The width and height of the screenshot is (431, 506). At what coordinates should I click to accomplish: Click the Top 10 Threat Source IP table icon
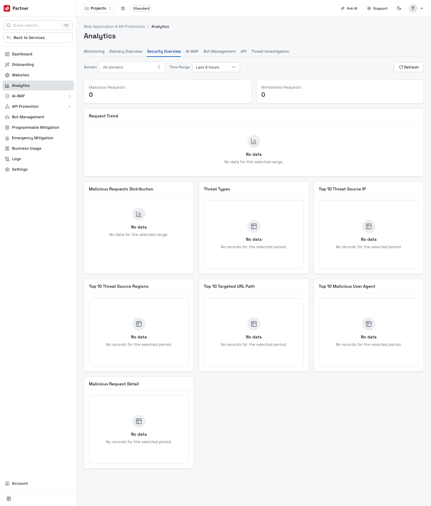tap(369, 226)
